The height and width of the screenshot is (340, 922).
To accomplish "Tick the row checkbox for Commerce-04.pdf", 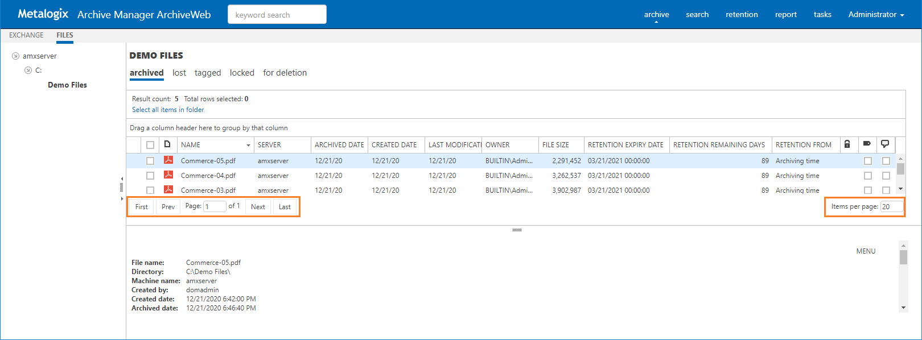I will [150, 176].
